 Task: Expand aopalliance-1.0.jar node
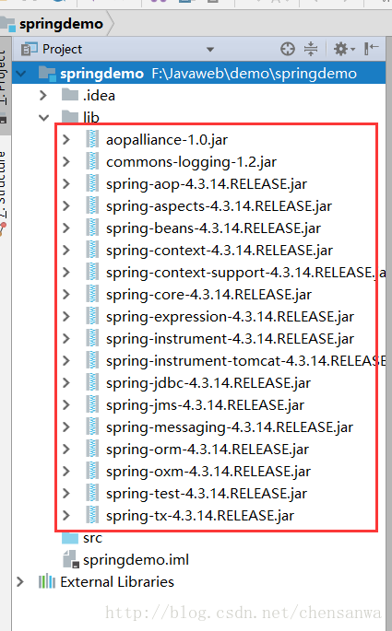pyautogui.click(x=66, y=140)
